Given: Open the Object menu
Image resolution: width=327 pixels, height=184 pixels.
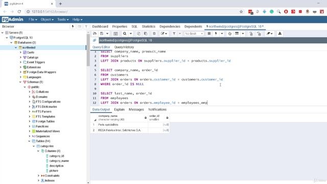Looking at the screenshot, I should tap(47, 19).
